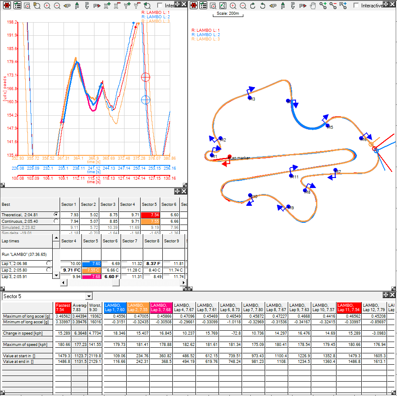Screen dimensions: 397x396
Task: Open the map toolbar checklist options icon
Action: click(x=203, y=5)
